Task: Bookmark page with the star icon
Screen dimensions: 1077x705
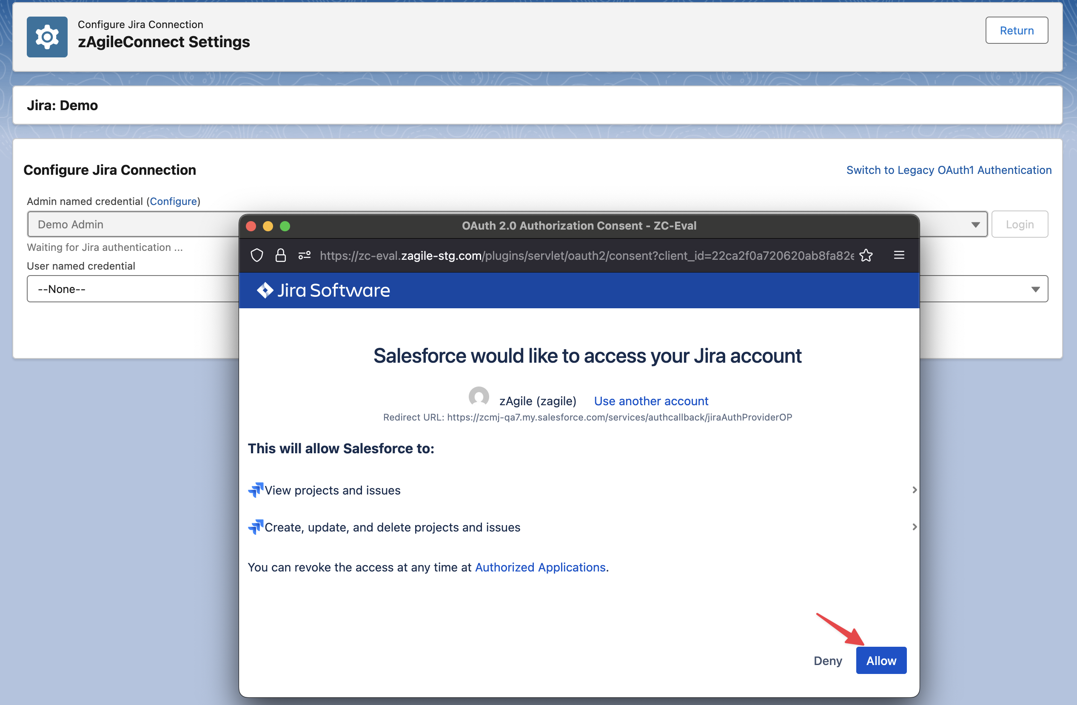Action: 866,255
